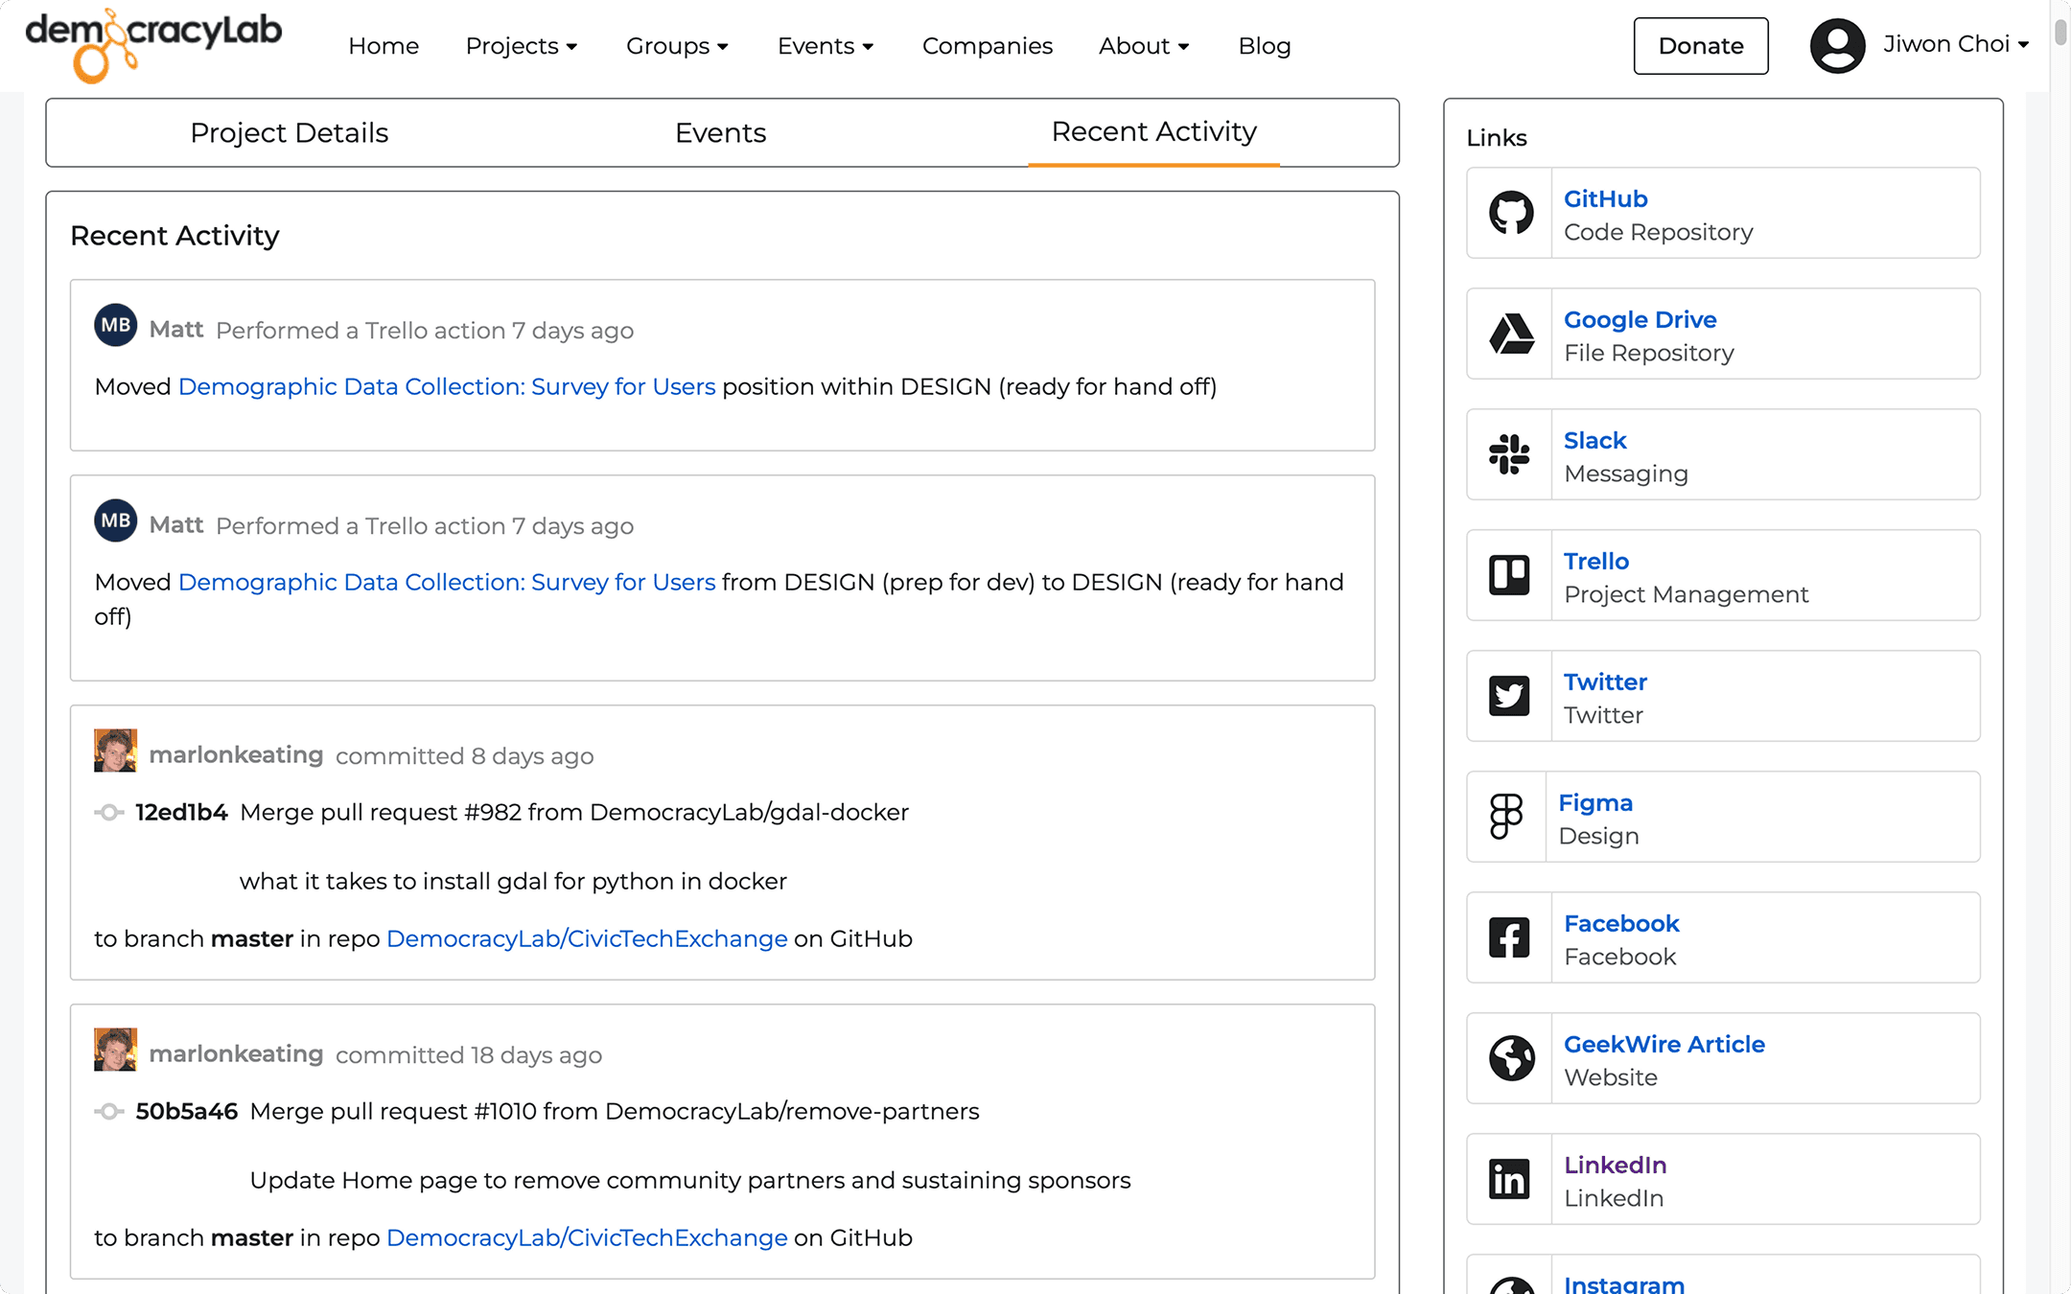Click the Google Drive icon
Image resolution: width=2071 pixels, height=1294 pixels.
(1510, 334)
